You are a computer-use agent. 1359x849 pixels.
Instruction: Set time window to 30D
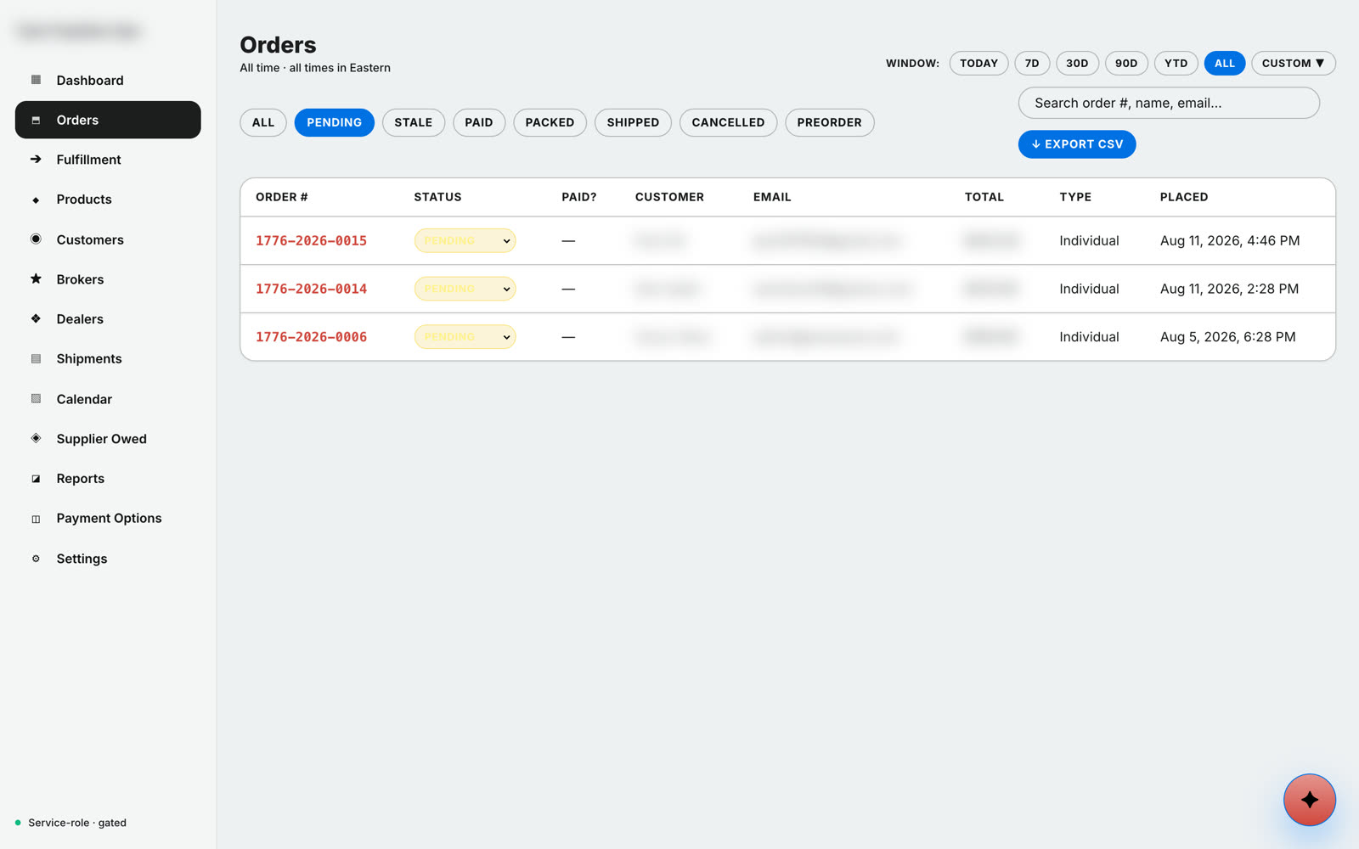[1077, 63]
